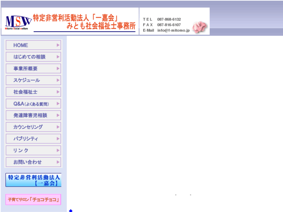
Task: Go to 事業所概要 page
Action: pos(33,68)
